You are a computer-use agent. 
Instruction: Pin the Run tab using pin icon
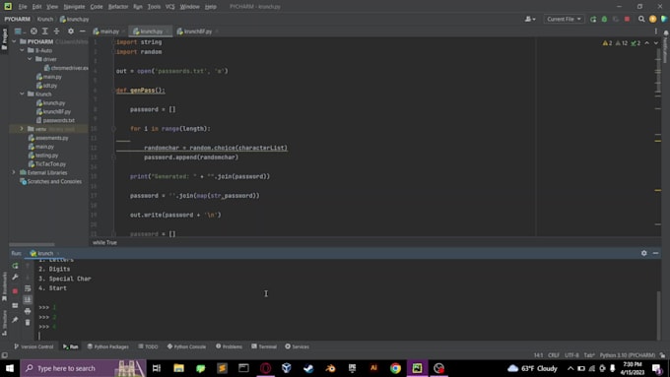click(x=15, y=320)
